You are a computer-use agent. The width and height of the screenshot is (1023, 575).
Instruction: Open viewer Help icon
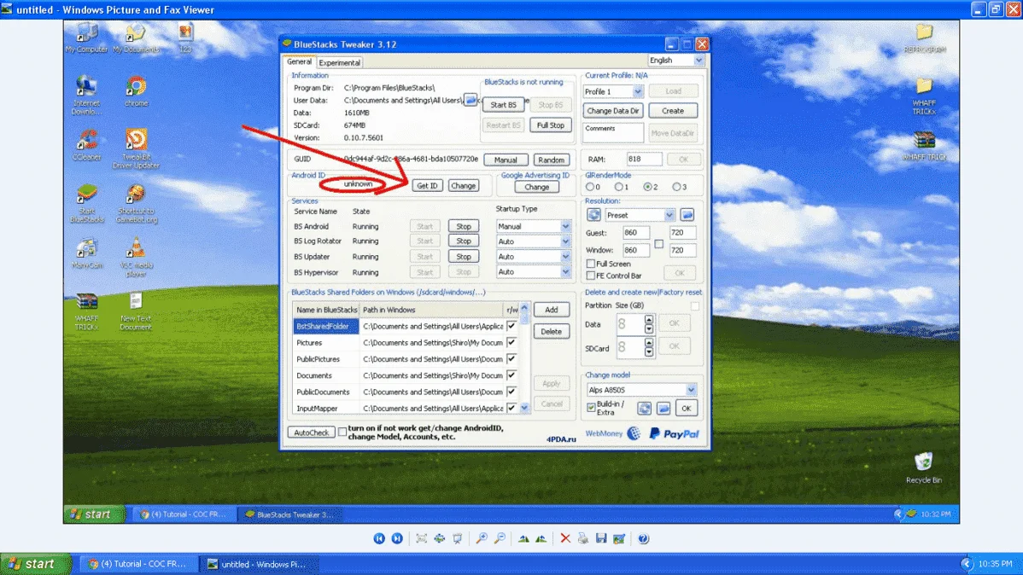click(643, 538)
